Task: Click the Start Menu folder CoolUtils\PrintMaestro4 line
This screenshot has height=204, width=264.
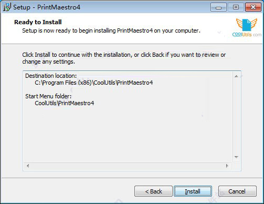Action: pos(65,103)
